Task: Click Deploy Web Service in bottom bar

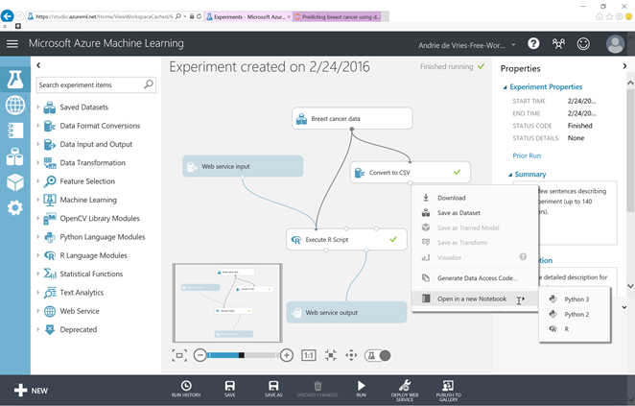Action: [x=405, y=391]
